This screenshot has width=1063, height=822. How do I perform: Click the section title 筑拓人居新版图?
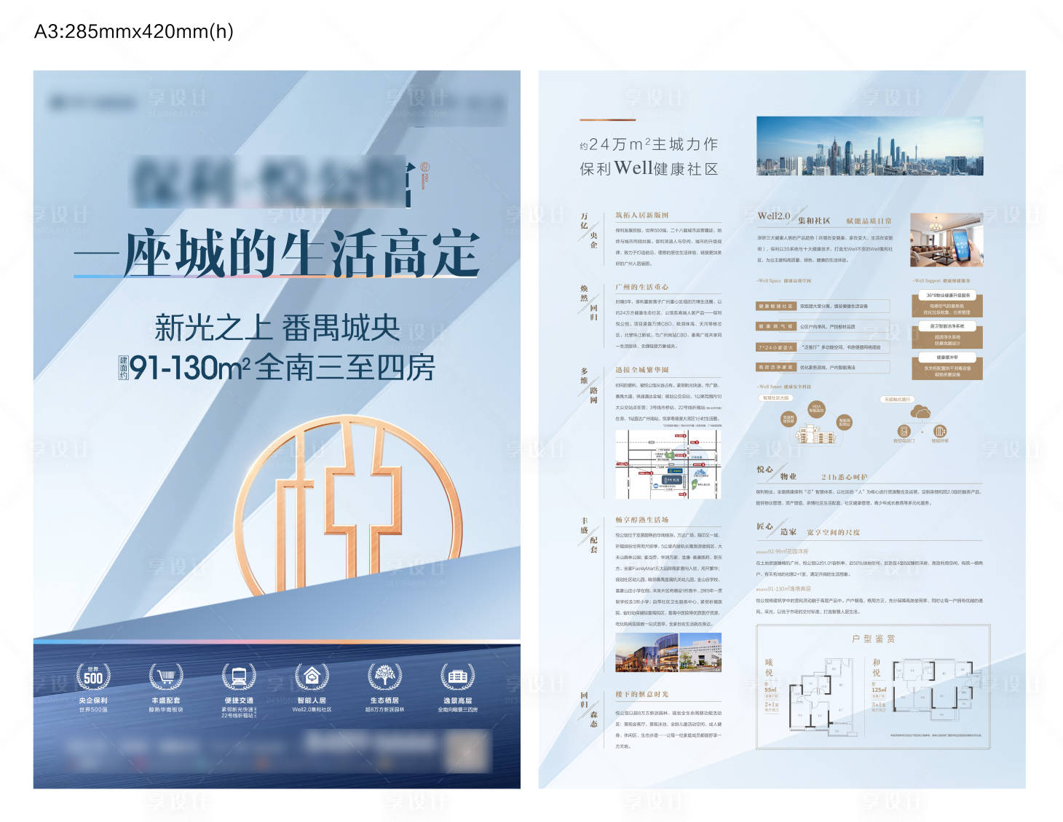(641, 215)
